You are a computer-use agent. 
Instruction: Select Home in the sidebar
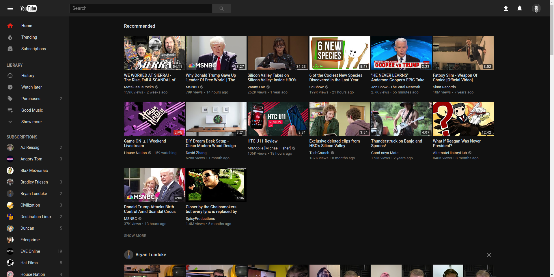coord(35,26)
